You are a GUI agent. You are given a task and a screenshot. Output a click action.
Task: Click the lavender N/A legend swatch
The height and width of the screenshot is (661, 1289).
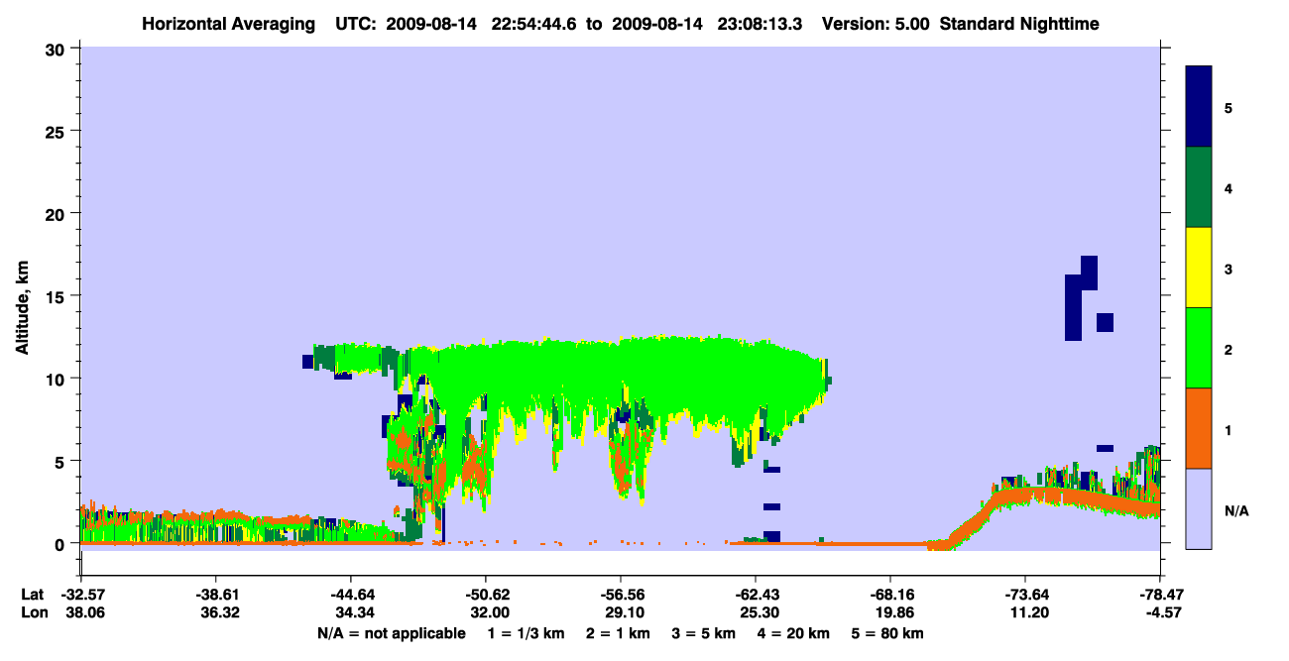coord(1199,508)
